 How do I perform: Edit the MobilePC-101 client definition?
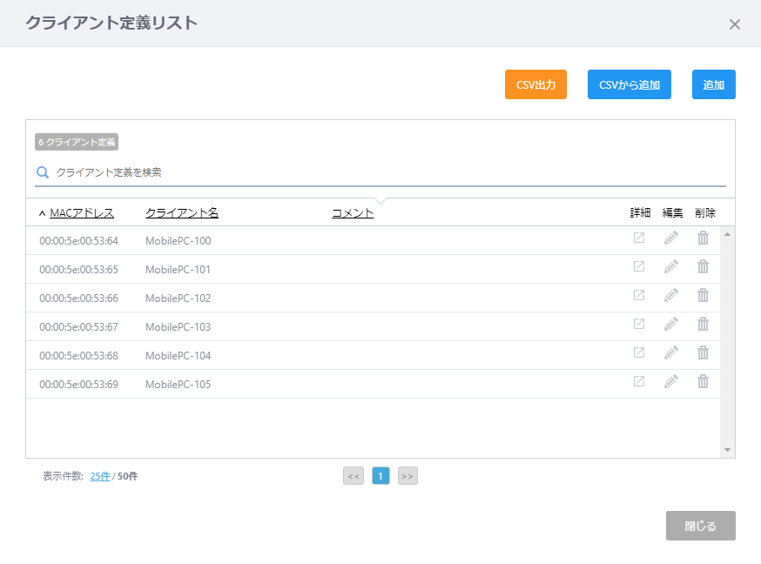pos(670,266)
